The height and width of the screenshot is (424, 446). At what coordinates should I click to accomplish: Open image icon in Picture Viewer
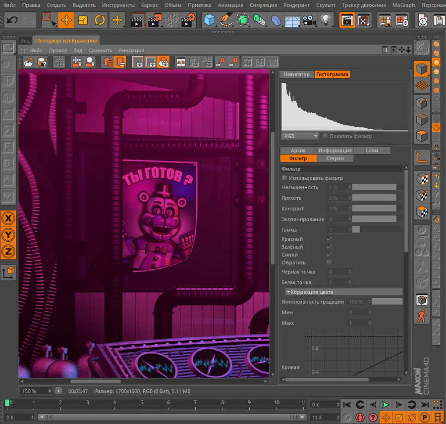28,62
